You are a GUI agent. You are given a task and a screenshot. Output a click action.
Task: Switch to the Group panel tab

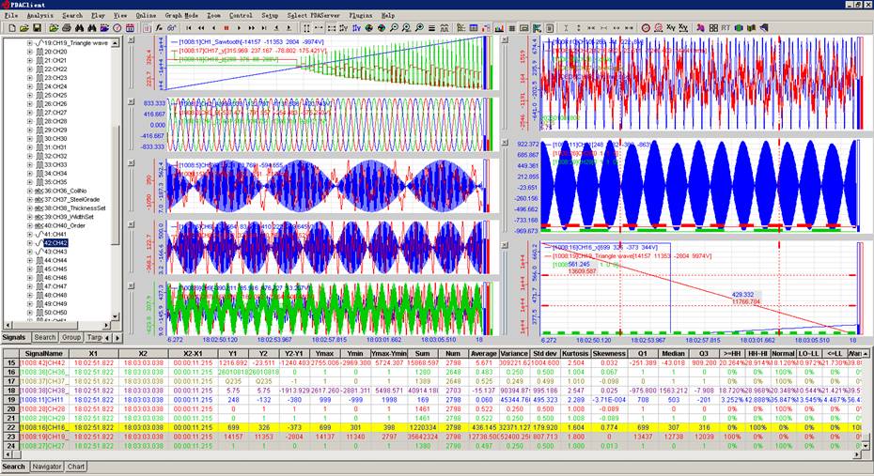(x=71, y=337)
